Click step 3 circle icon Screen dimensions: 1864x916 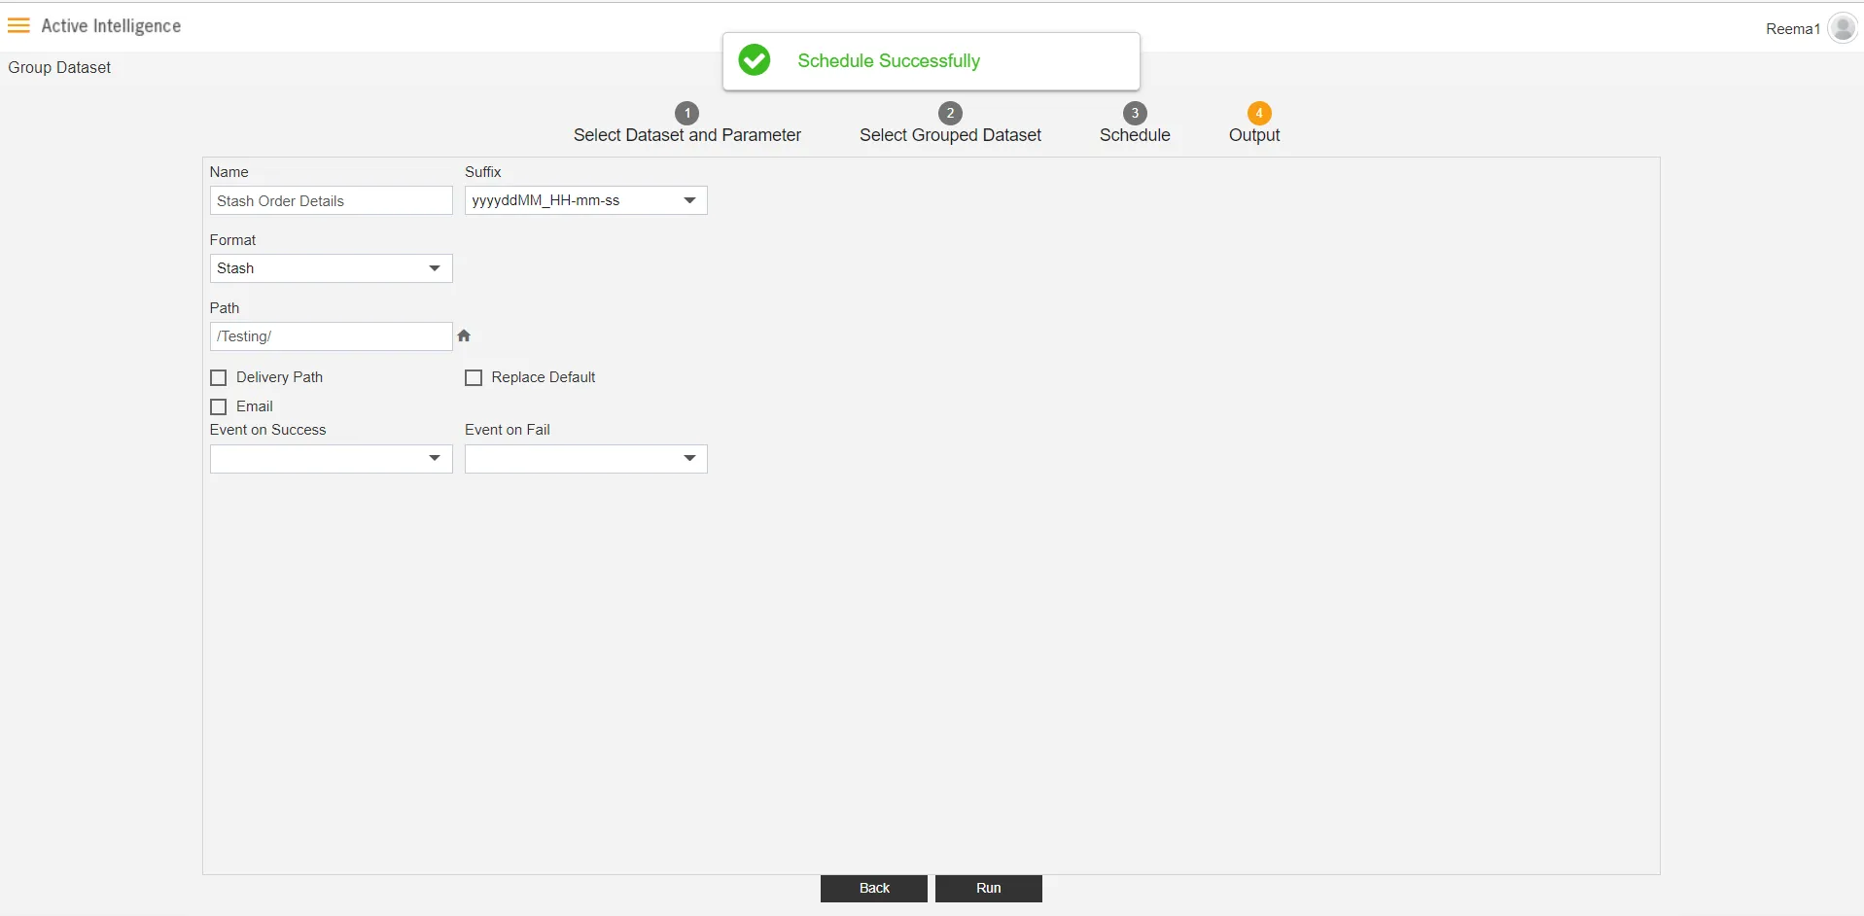1134,113
